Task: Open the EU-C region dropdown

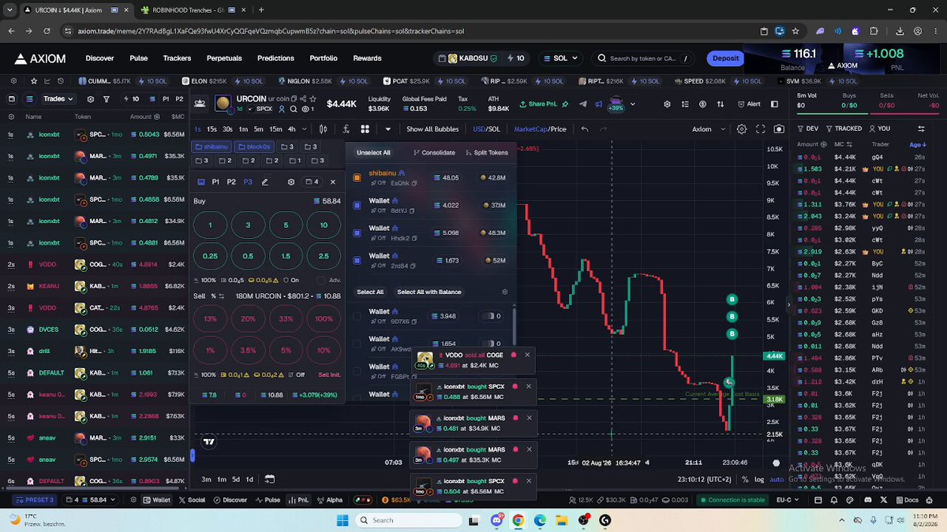Action: tap(787, 500)
